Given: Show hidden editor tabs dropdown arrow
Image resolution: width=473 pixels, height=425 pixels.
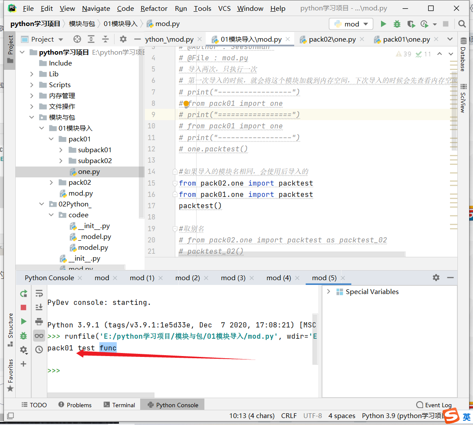Looking at the screenshot, I should pyautogui.click(x=450, y=39).
